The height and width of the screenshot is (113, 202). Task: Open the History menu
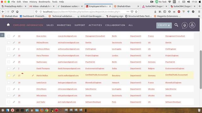click(x=33, y=2)
